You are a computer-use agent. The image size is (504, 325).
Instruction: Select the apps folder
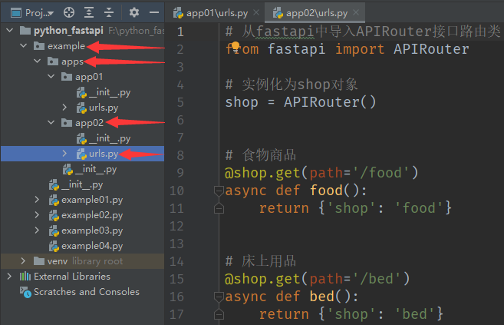click(x=72, y=61)
